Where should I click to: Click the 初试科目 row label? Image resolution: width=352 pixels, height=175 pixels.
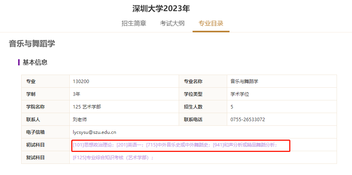[35, 145]
